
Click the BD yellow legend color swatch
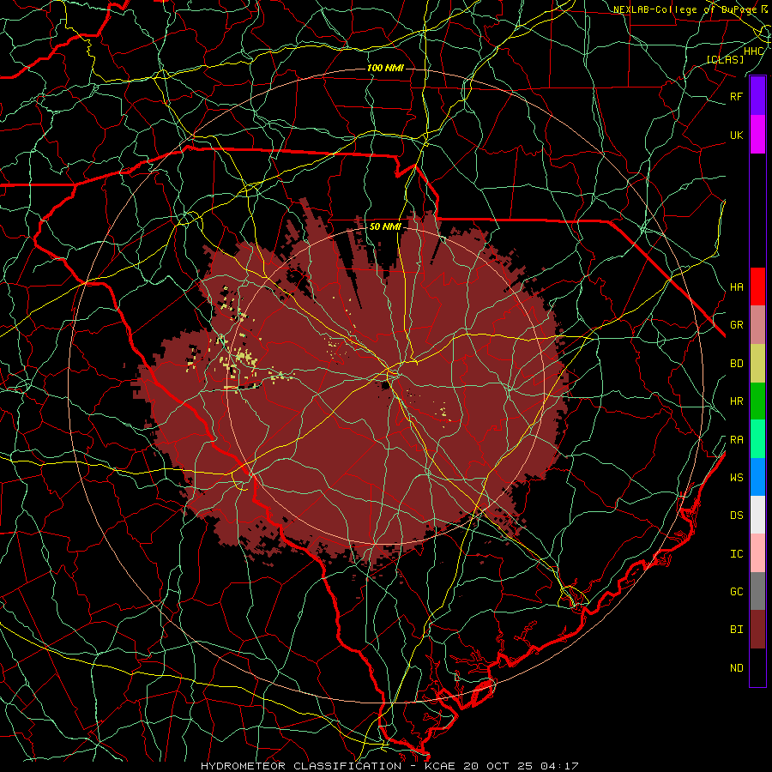coord(757,364)
